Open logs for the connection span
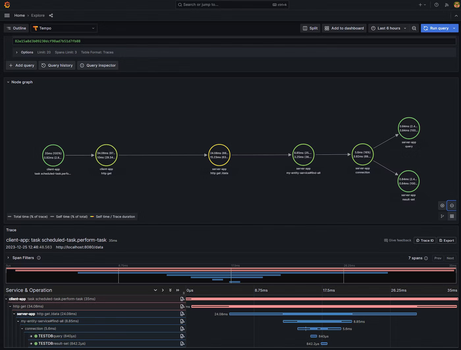This screenshot has width=461, height=350. [182, 329]
